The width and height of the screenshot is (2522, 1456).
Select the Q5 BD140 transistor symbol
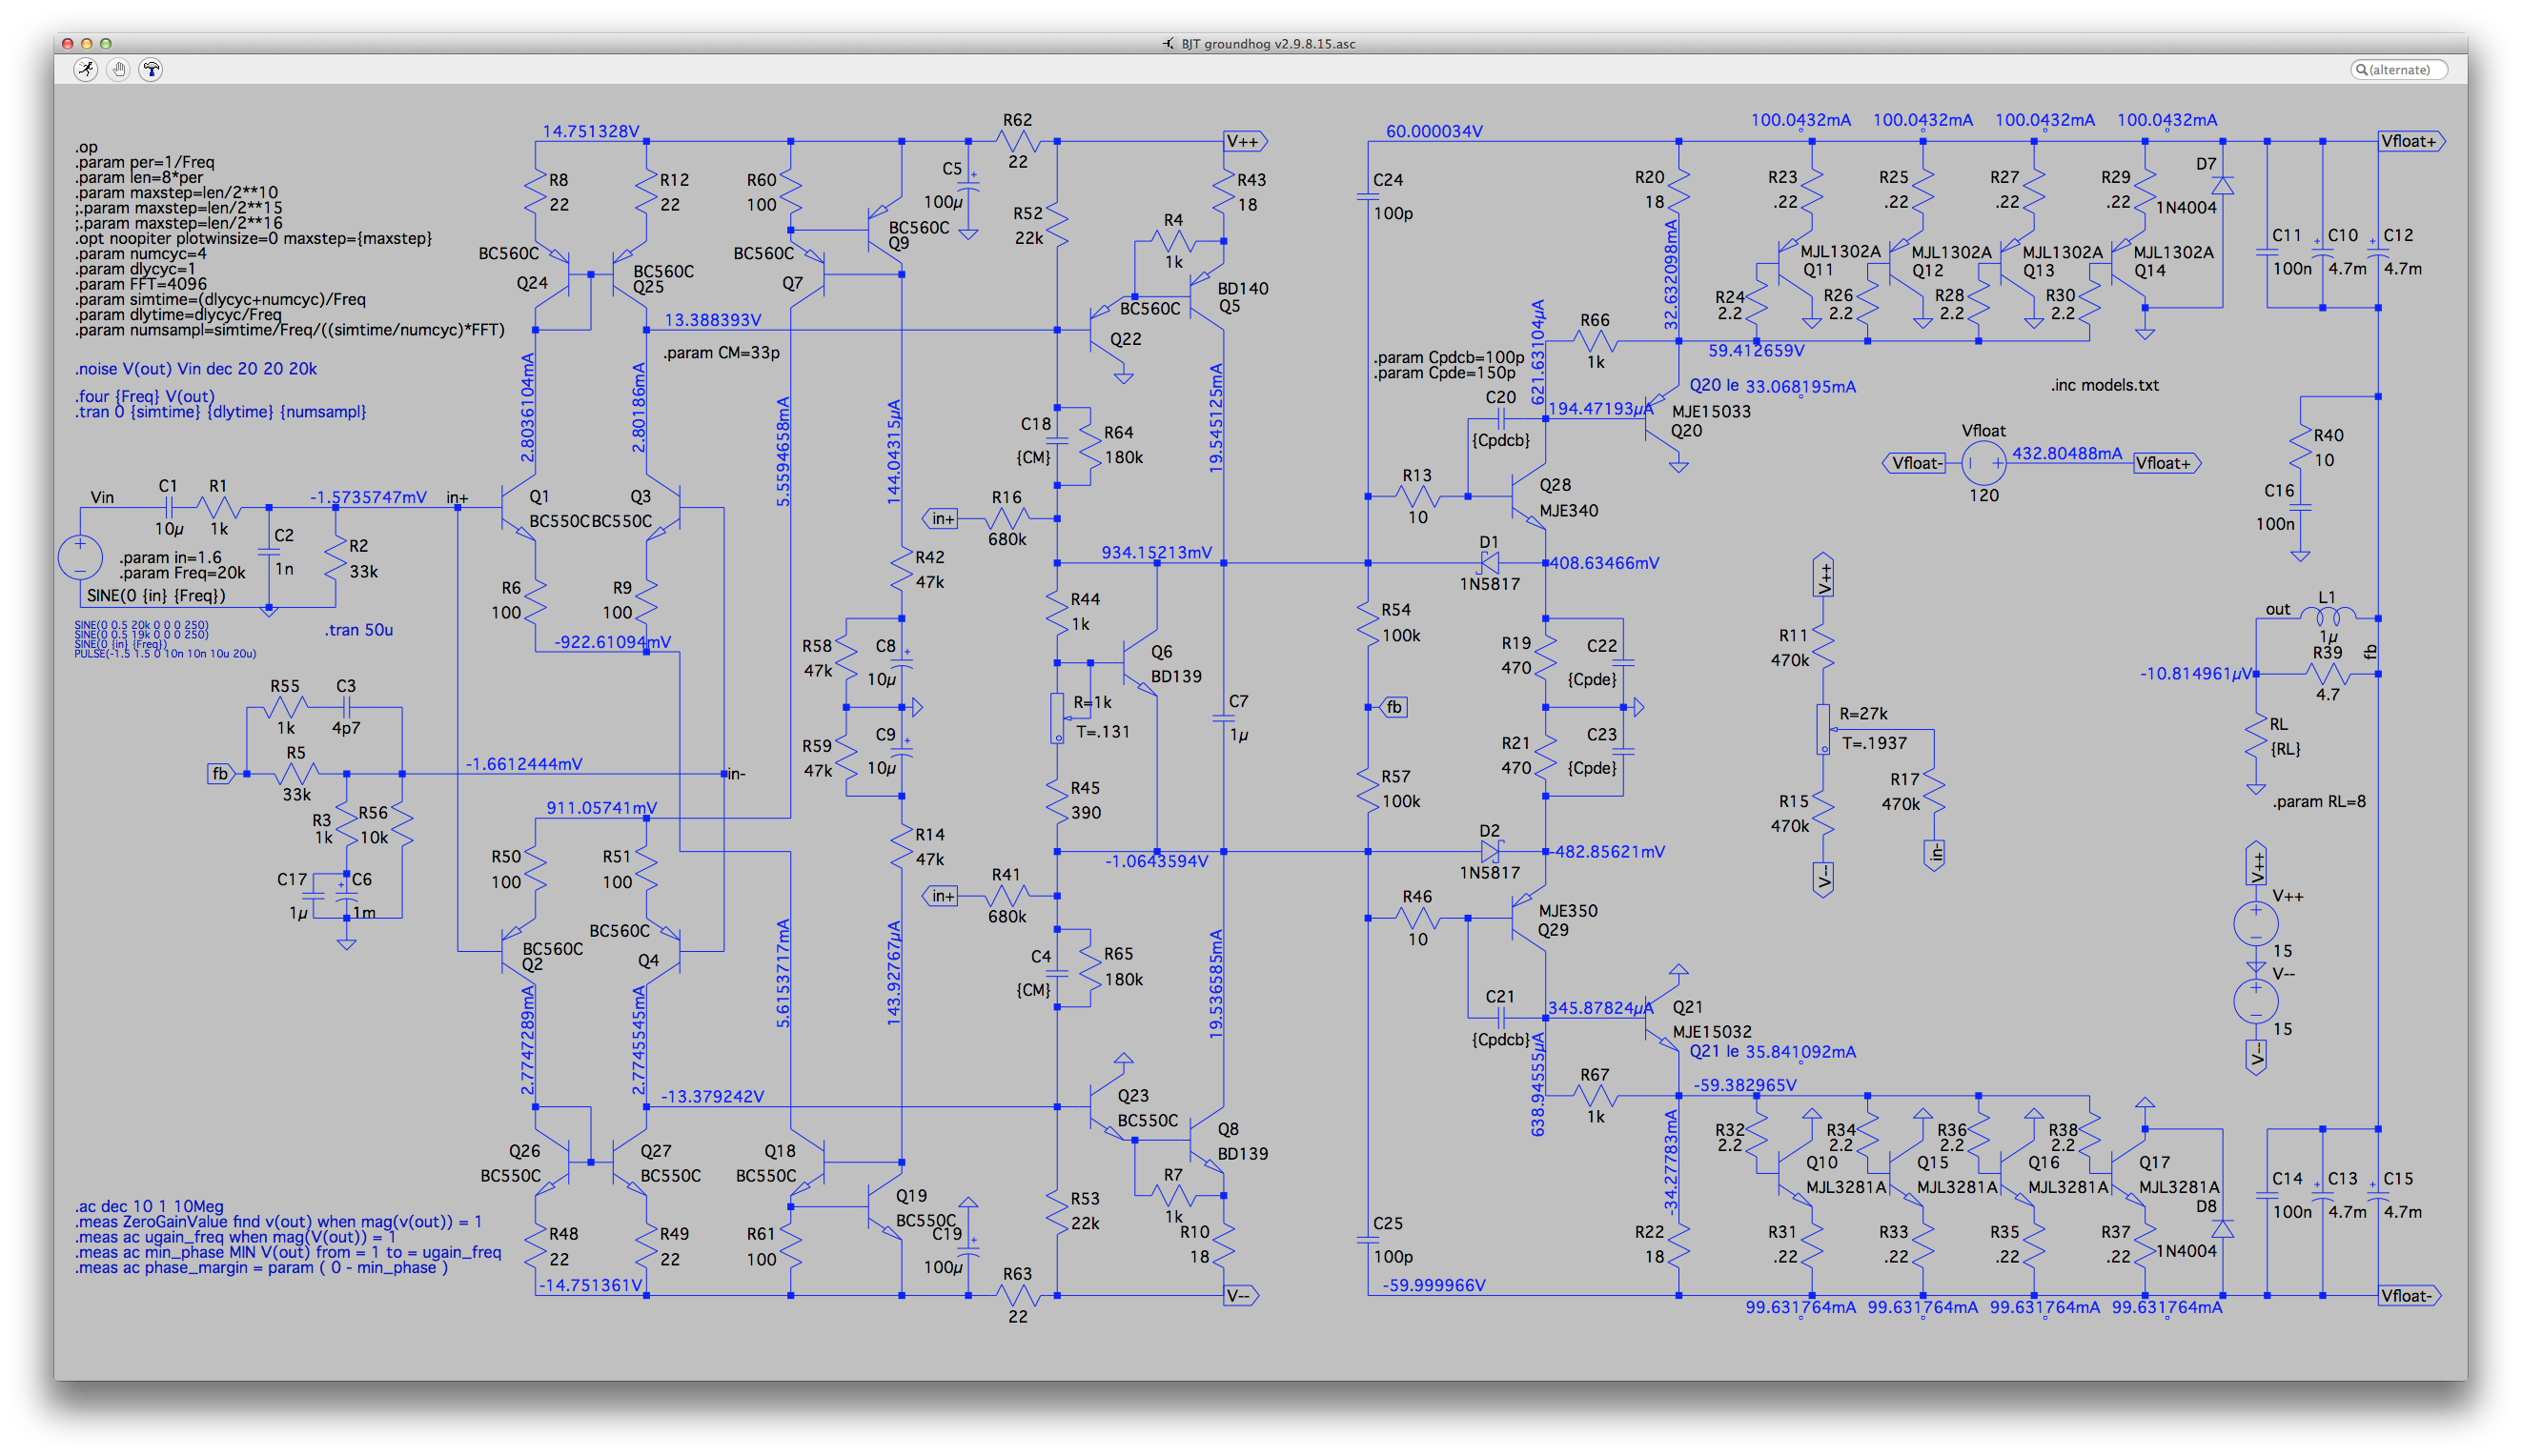[1209, 296]
